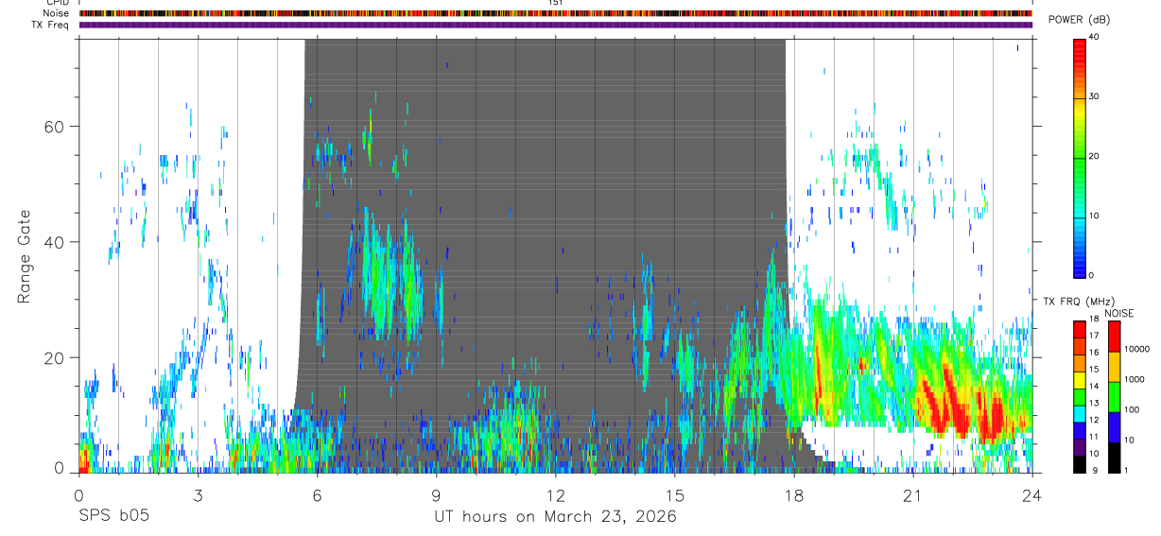Click y-axis tick label '60'

click(56, 126)
